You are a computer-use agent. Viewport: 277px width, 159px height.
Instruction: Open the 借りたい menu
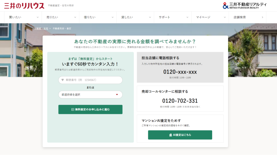98,17
